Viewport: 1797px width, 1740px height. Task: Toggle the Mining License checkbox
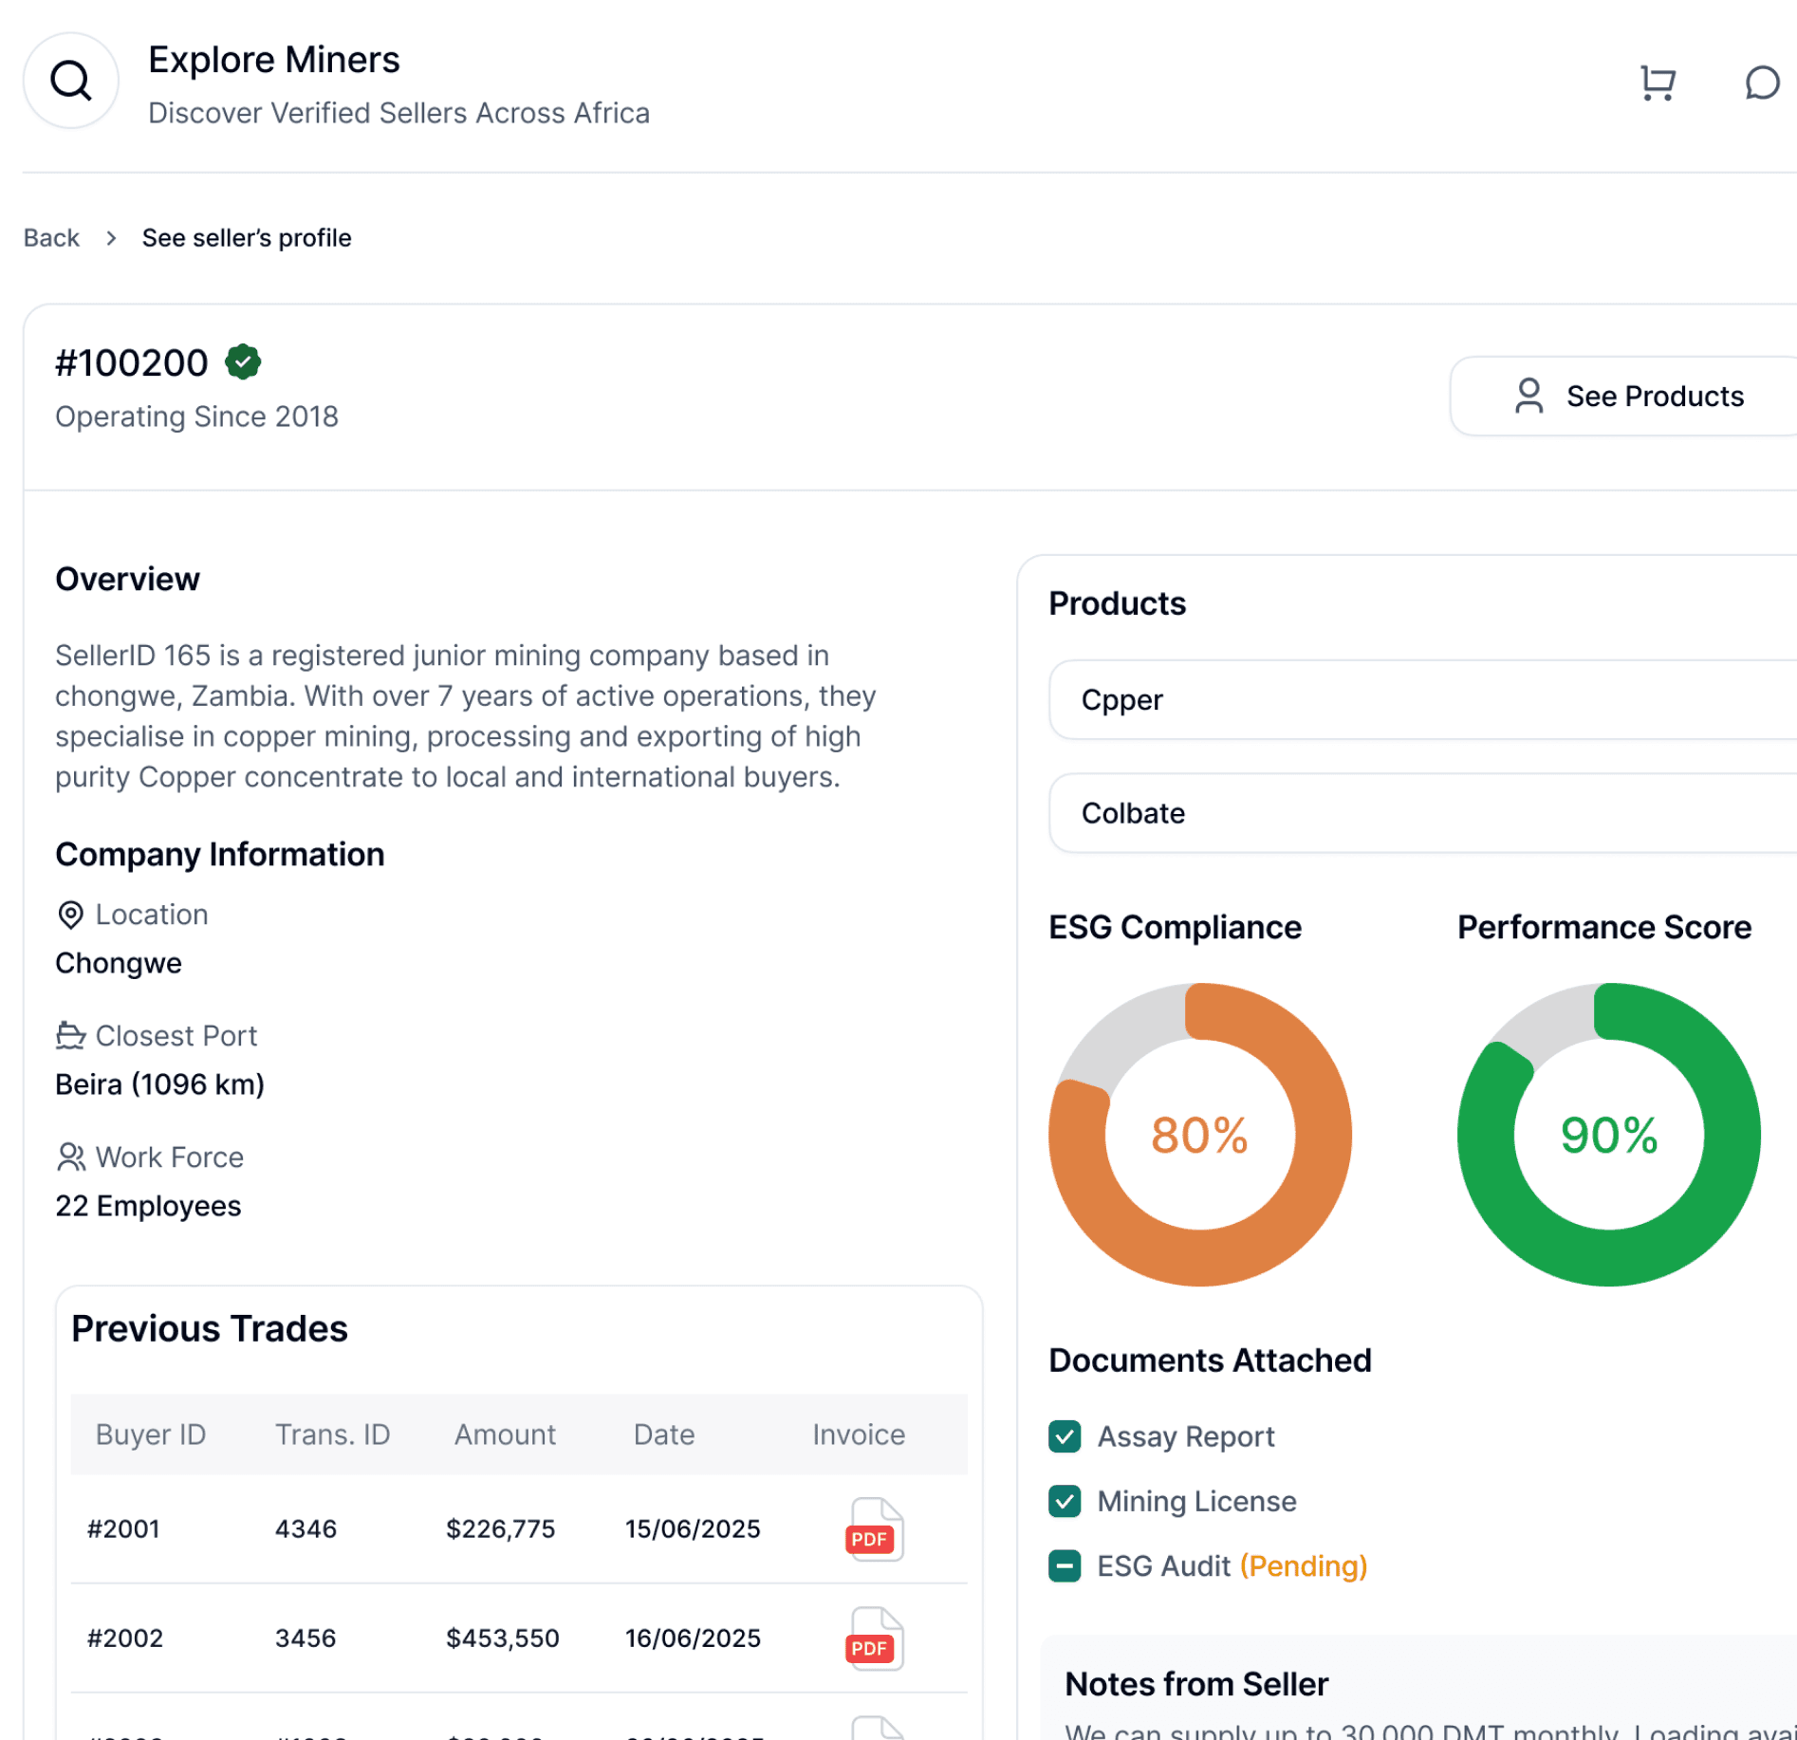[x=1065, y=1501]
